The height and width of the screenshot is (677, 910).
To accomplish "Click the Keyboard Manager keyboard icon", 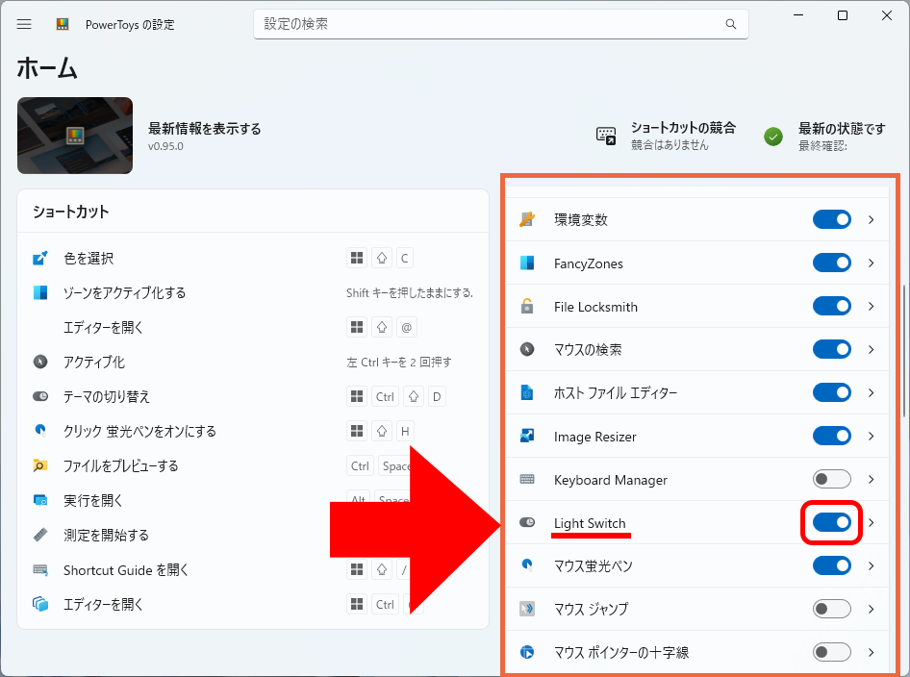I will (527, 480).
